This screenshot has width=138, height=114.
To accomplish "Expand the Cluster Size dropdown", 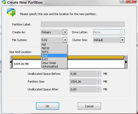I will [122, 40].
